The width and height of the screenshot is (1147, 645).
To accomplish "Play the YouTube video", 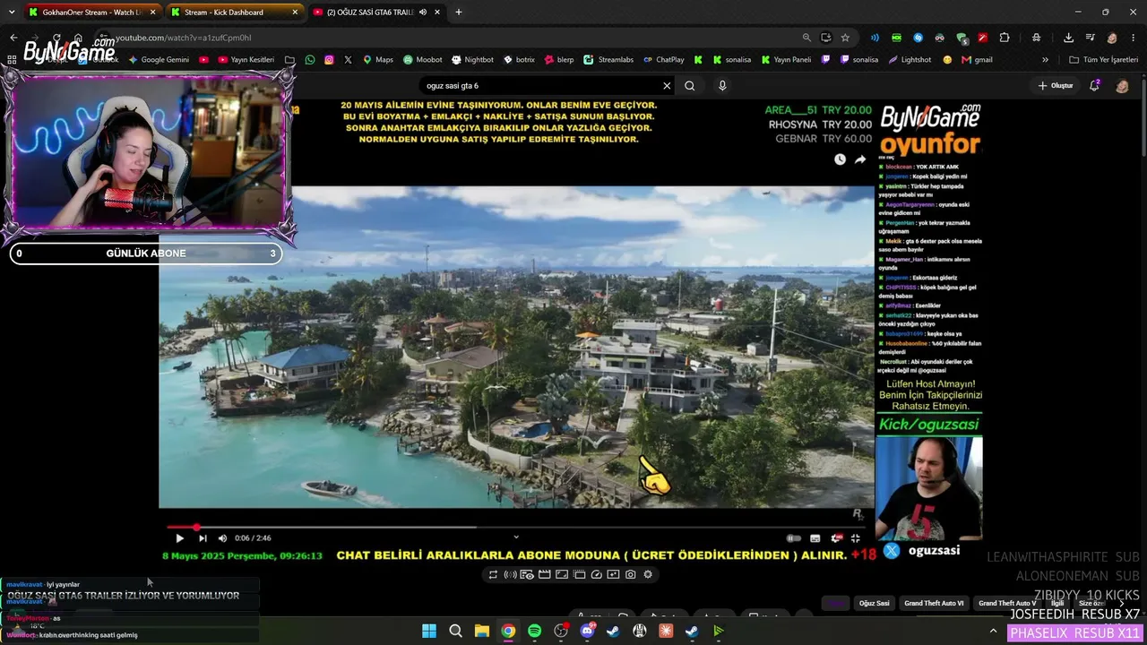I will pos(179,538).
